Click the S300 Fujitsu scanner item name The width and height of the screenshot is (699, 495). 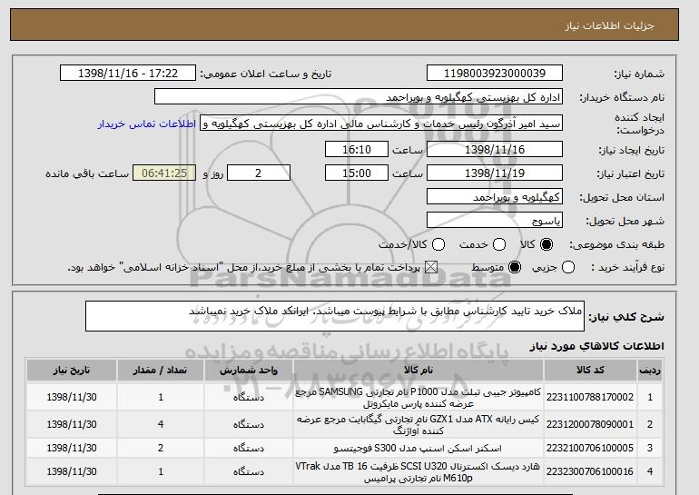tap(418, 448)
